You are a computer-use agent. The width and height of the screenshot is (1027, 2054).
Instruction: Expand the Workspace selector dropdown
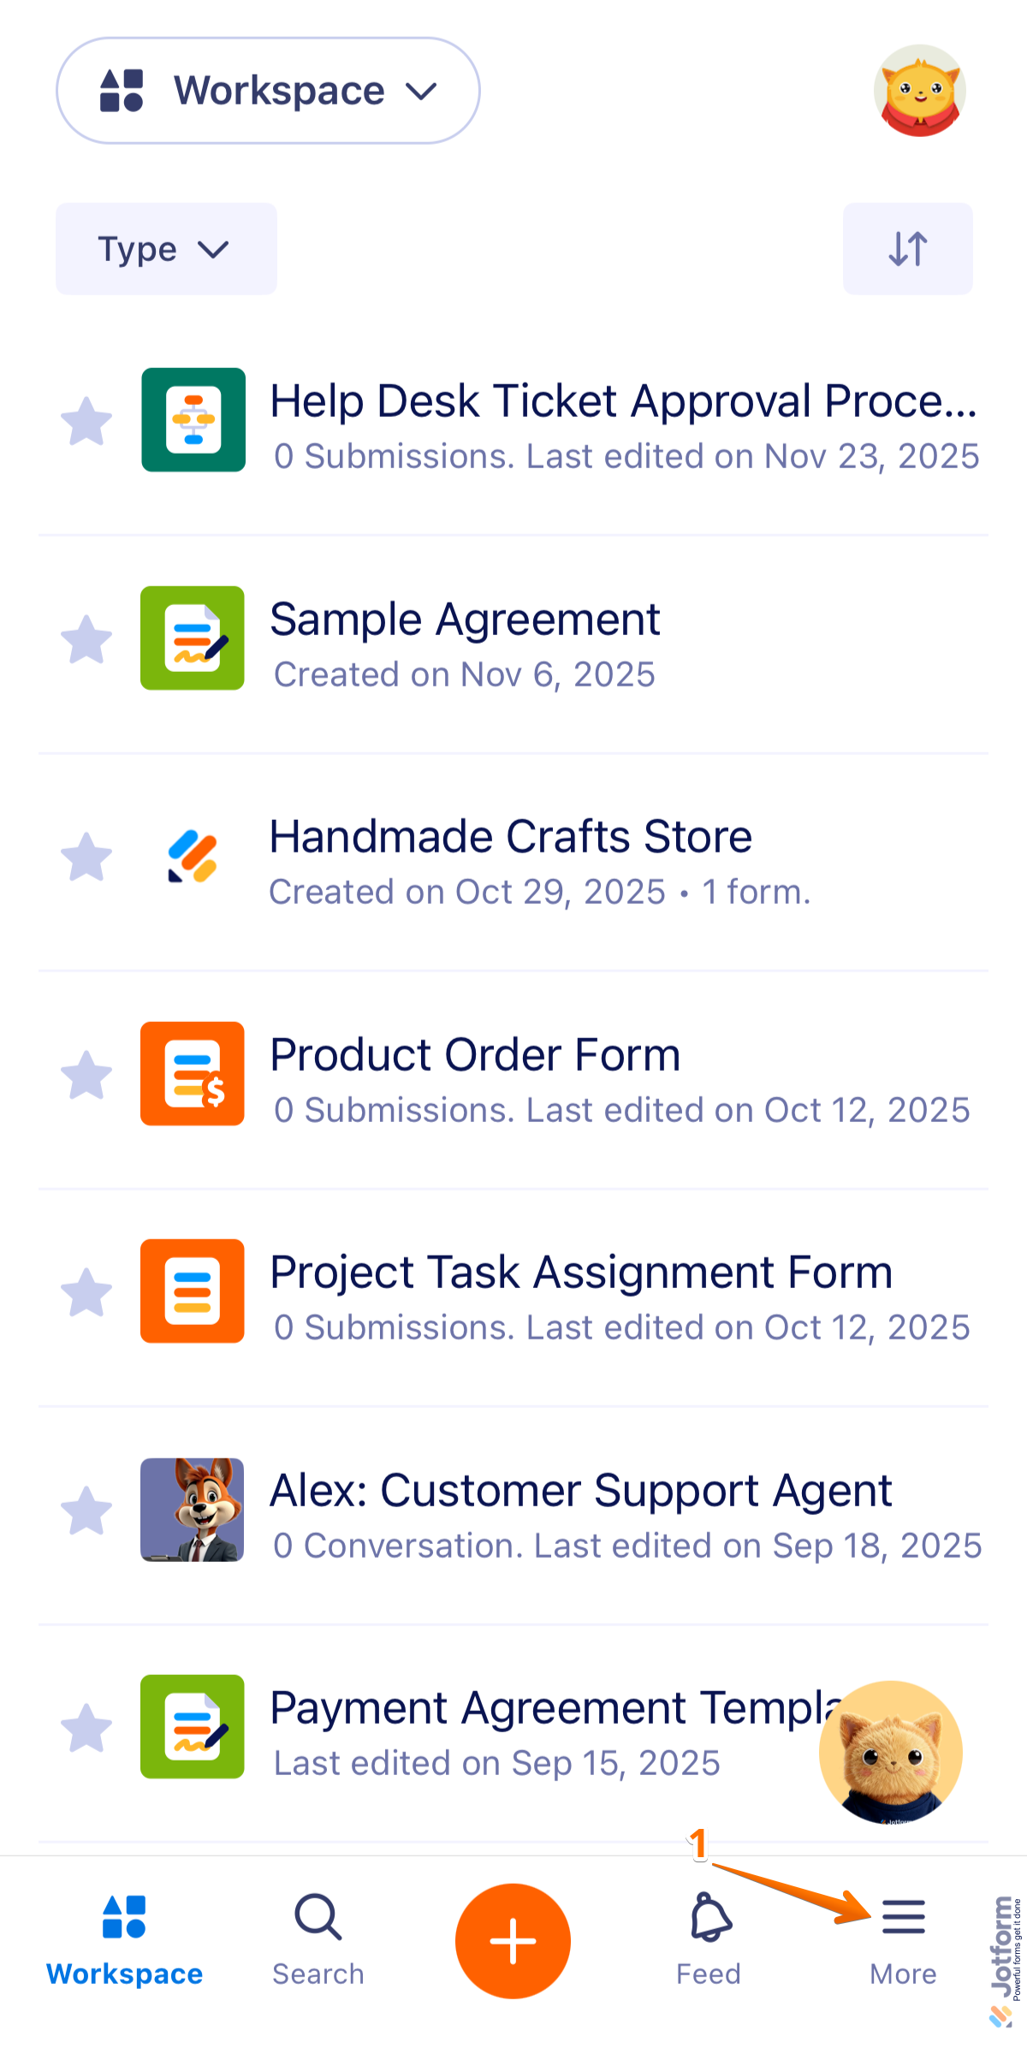[x=267, y=91]
